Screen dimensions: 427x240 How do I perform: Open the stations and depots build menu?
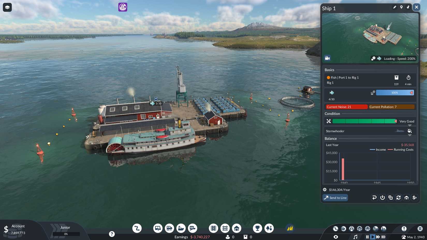click(x=237, y=228)
